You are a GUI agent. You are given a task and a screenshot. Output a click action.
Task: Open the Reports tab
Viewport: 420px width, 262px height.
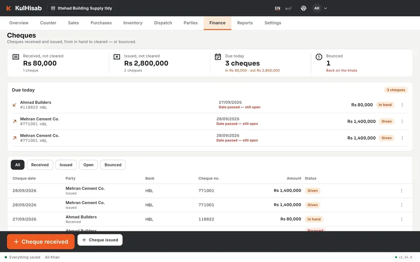(245, 23)
